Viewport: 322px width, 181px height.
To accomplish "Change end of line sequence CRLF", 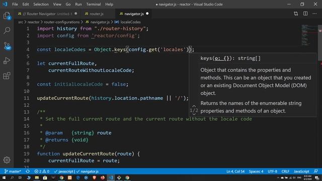I will pyautogui.click(x=285, y=171).
